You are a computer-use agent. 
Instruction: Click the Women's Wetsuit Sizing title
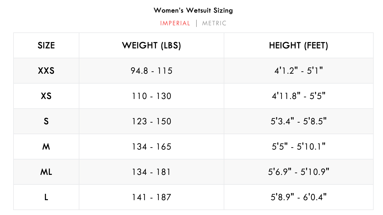[x=193, y=10]
